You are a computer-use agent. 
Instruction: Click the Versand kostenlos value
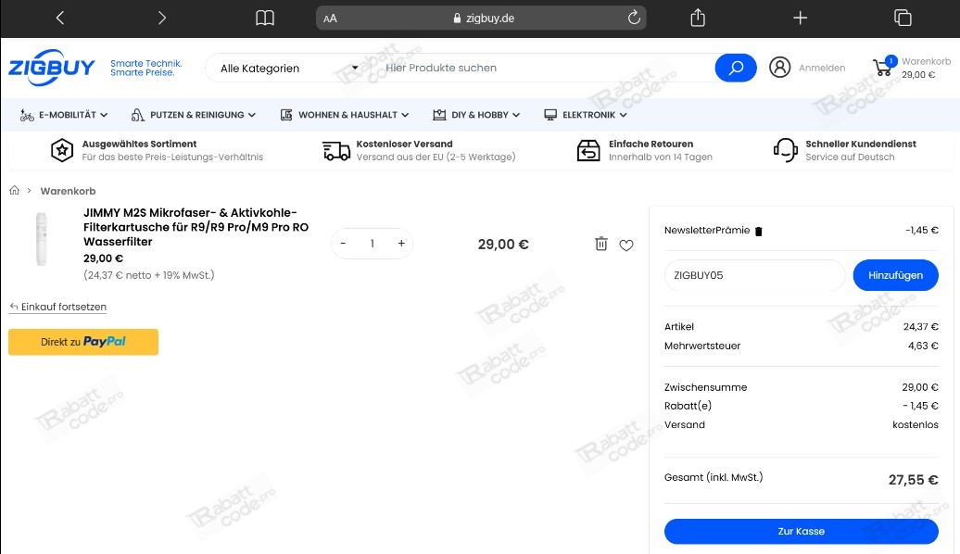pos(916,425)
